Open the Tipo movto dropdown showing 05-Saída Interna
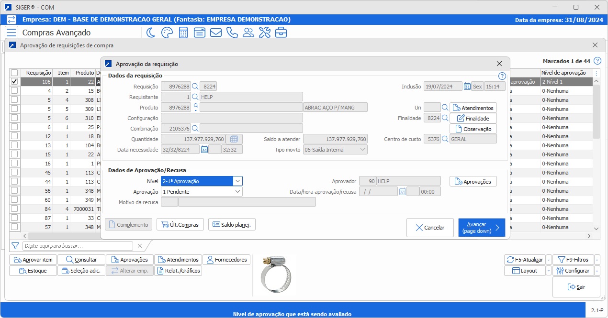Viewport: 608px width, 318px height. [363, 149]
